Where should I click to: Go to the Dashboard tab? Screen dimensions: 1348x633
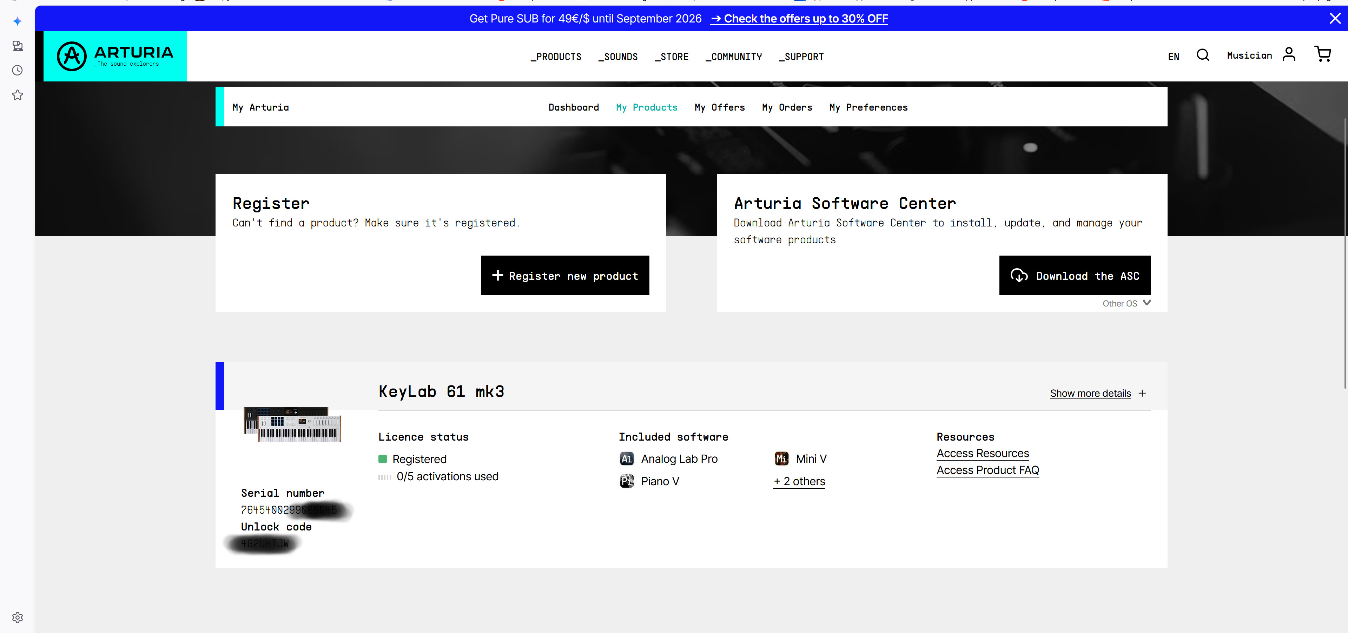click(574, 107)
